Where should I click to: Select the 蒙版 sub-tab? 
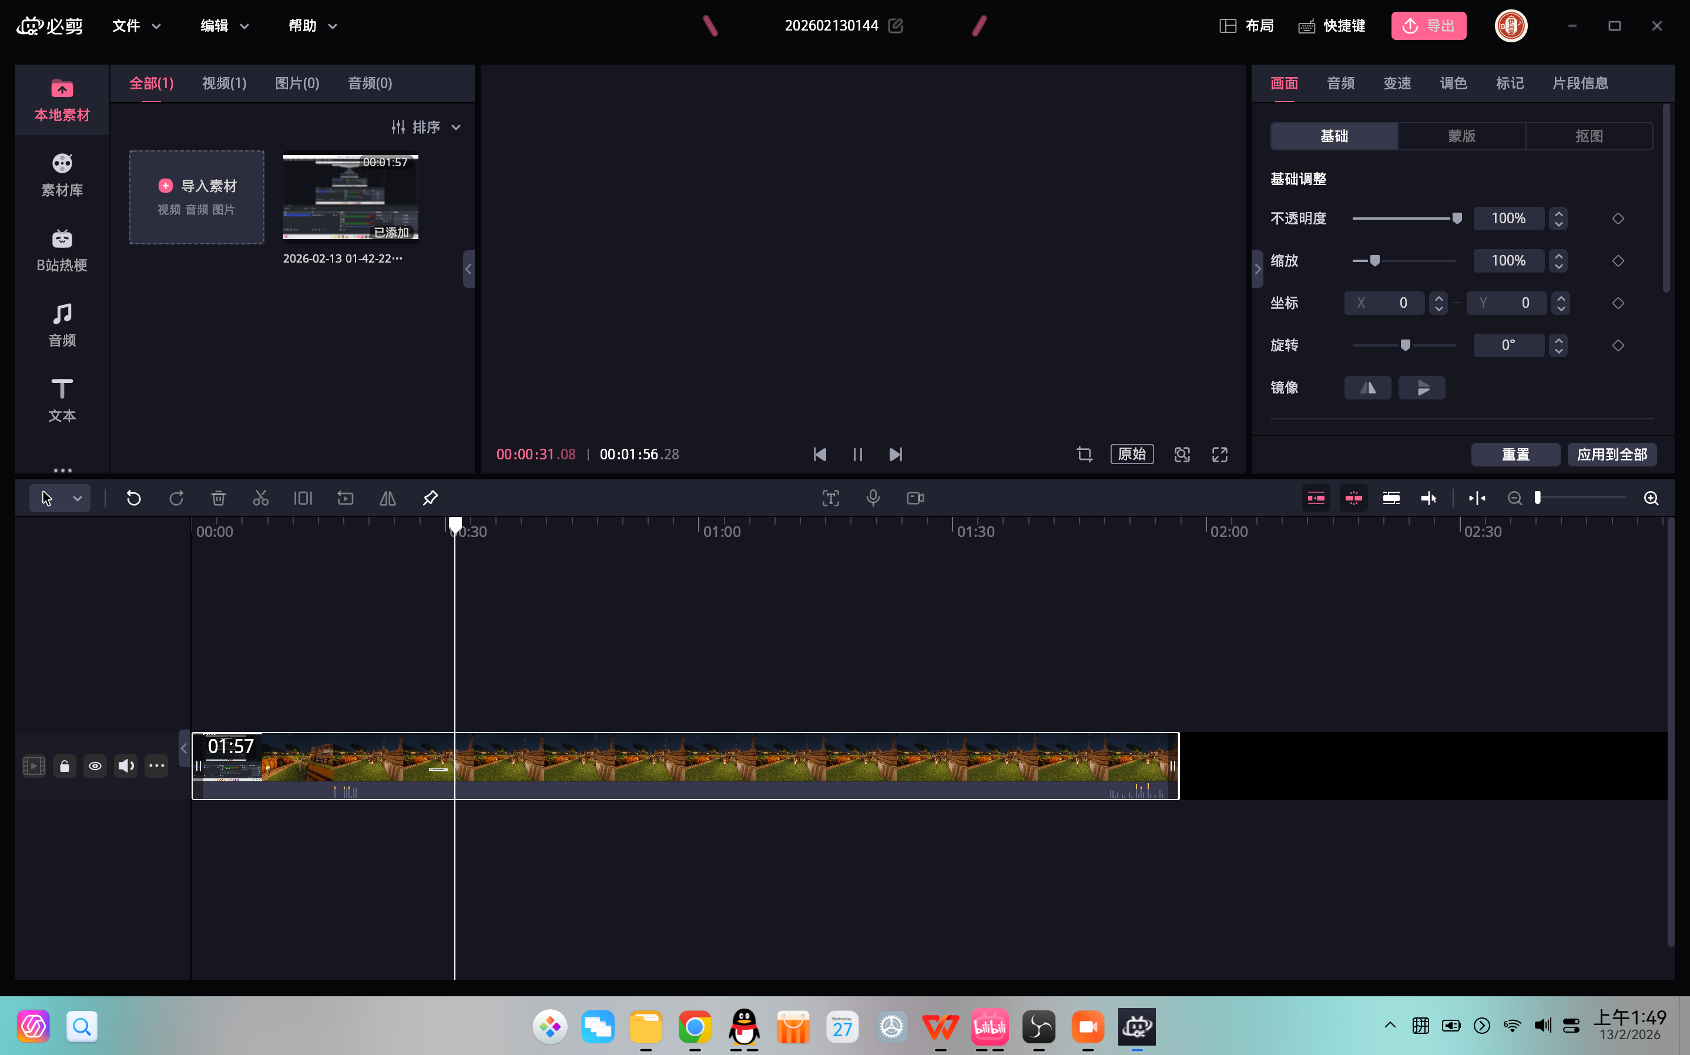click(1461, 136)
